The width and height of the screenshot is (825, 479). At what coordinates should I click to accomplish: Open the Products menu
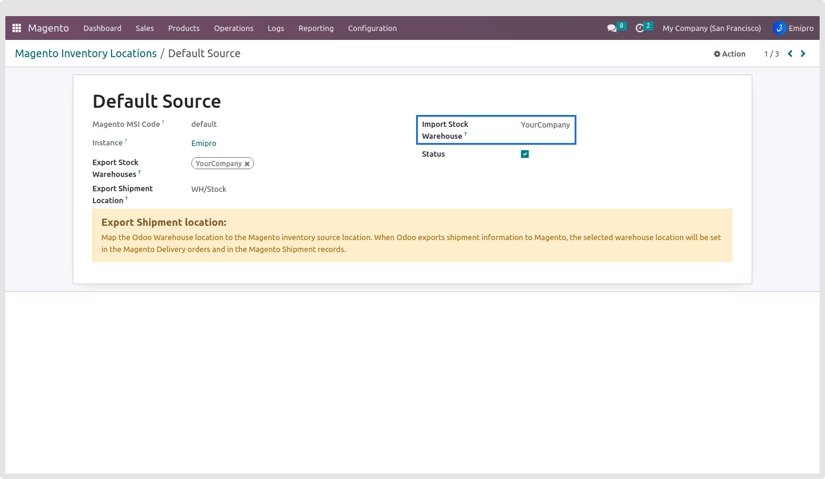tap(184, 28)
